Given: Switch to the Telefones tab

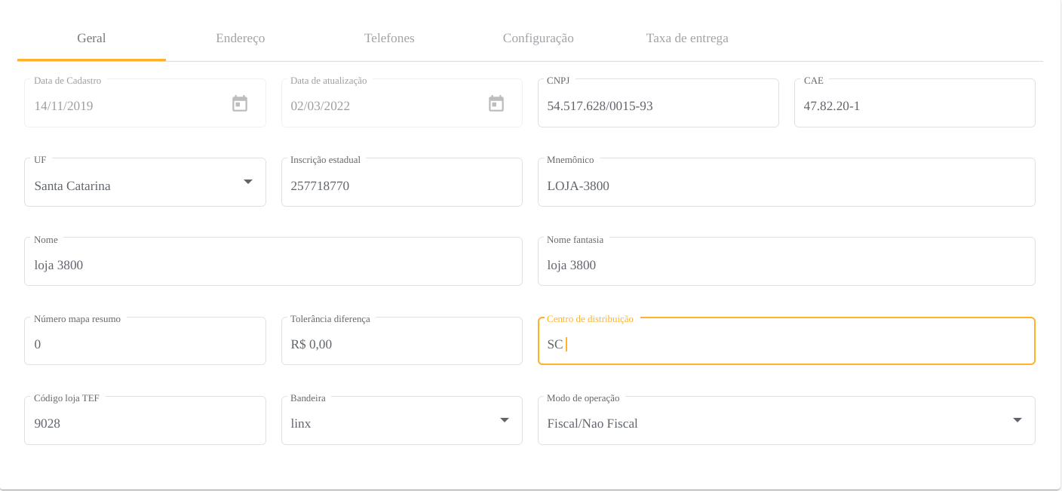Looking at the screenshot, I should (x=389, y=38).
